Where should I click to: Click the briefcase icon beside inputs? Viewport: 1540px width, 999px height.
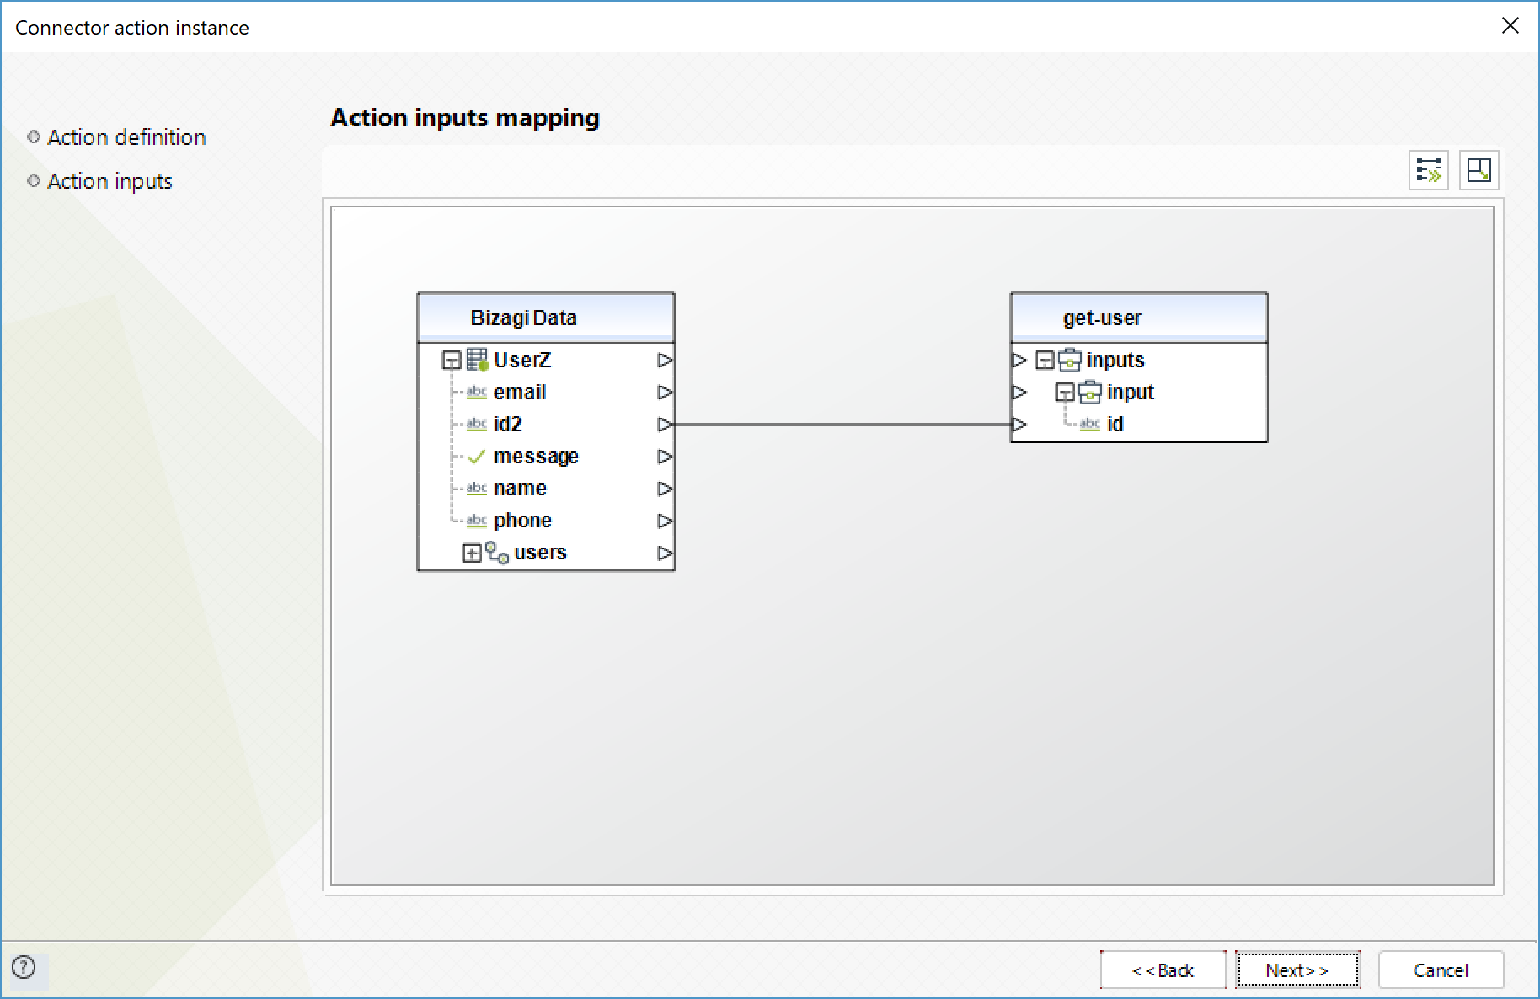pyautogui.click(x=1070, y=361)
